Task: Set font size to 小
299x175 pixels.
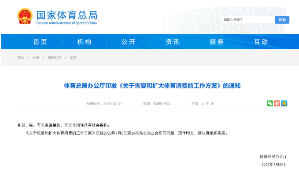Action: (x=212, y=104)
